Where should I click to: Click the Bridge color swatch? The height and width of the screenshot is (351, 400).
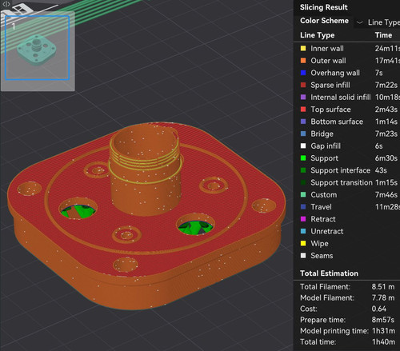coord(303,134)
